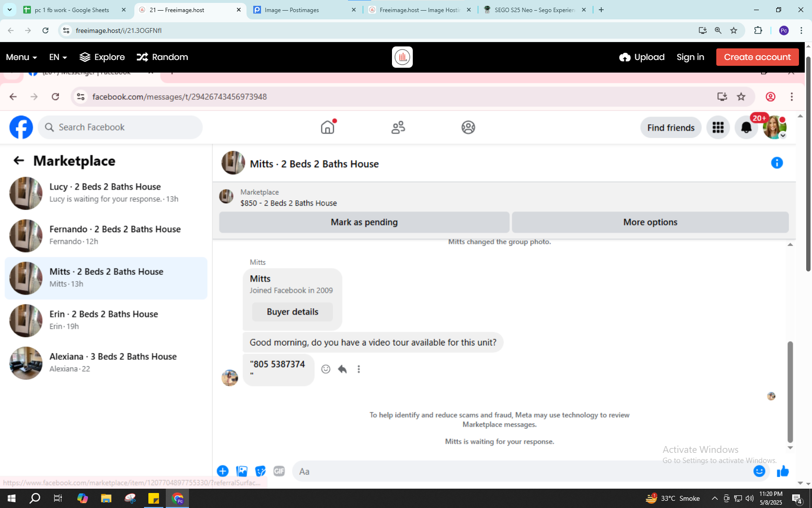This screenshot has width=812, height=508.
Task: Send a thumbs-up like
Action: [x=783, y=471]
